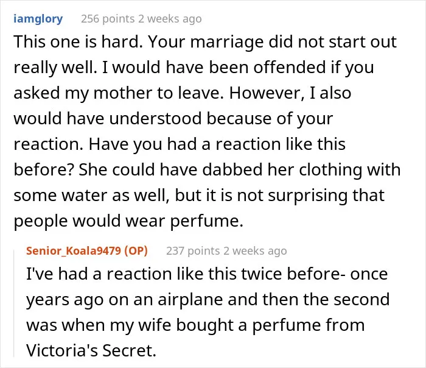Click the line 'before? She could have dabbed'
426x368 pixels.
click(x=207, y=170)
